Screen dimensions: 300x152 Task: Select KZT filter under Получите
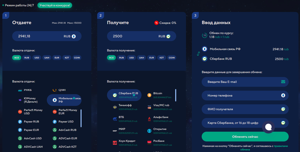pos(162,58)
